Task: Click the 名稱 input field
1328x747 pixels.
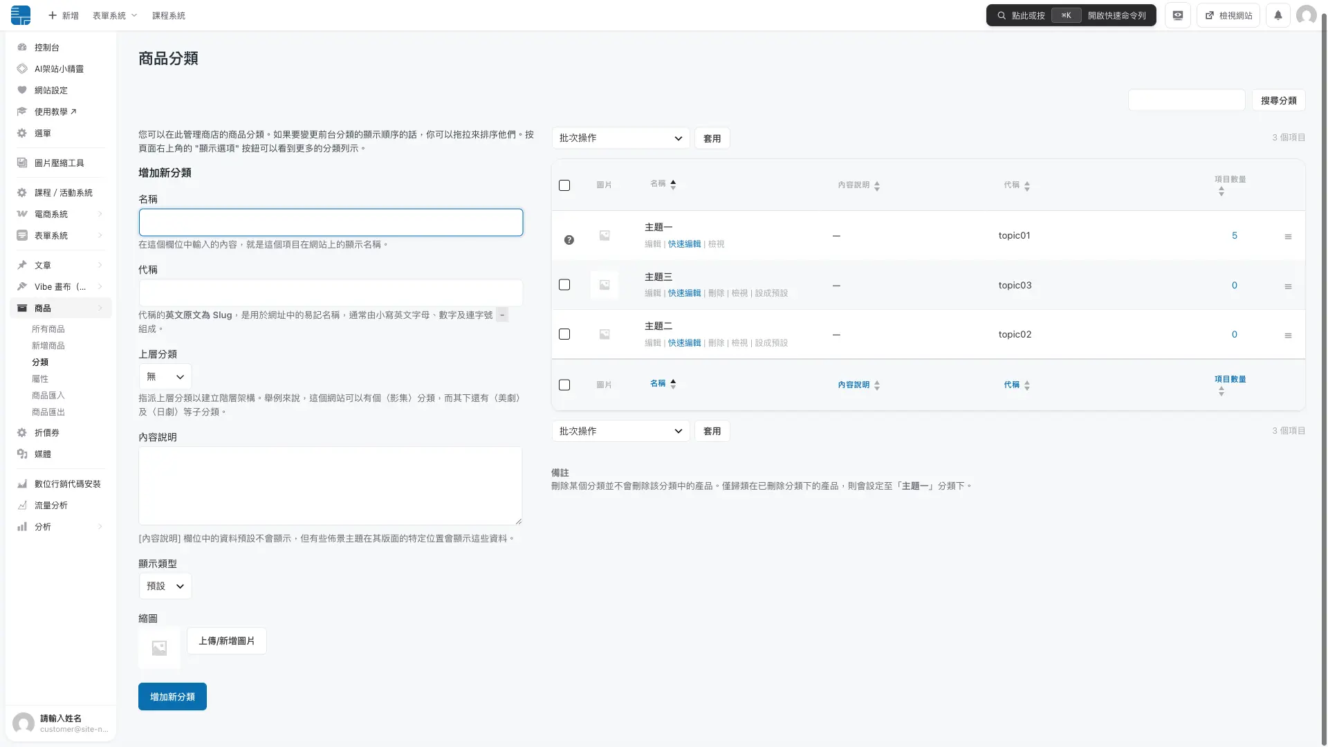Action: coord(331,223)
